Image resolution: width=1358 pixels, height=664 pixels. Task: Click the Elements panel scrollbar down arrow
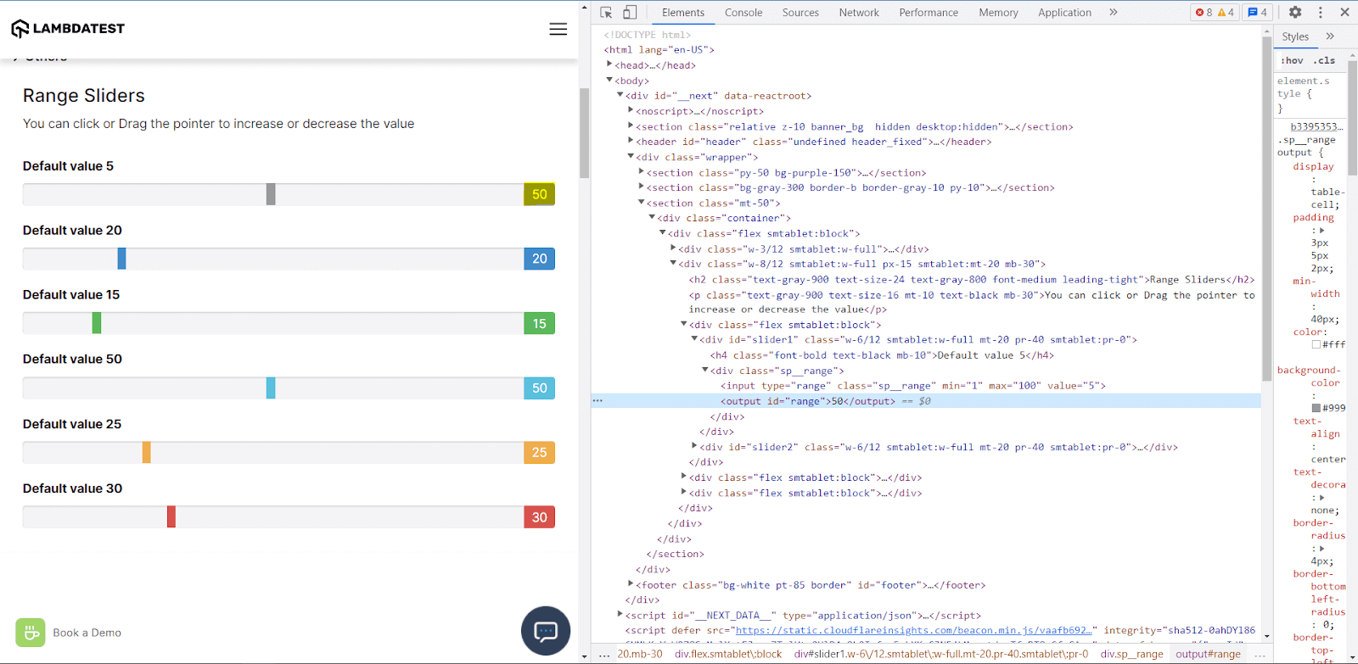coord(1266,636)
